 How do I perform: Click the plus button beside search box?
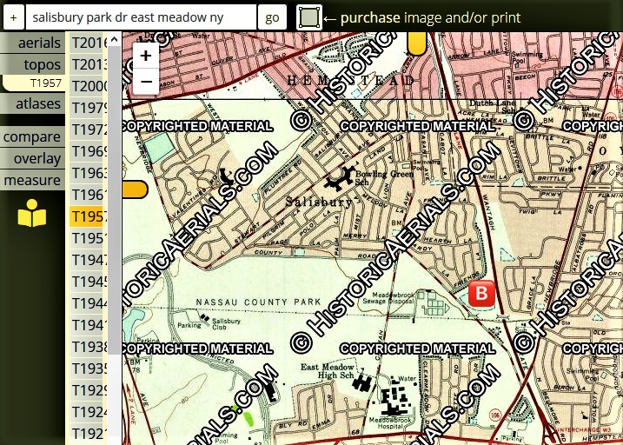point(14,17)
